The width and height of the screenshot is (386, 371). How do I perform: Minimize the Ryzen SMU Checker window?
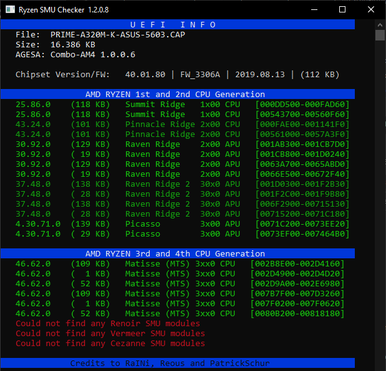click(314, 9)
